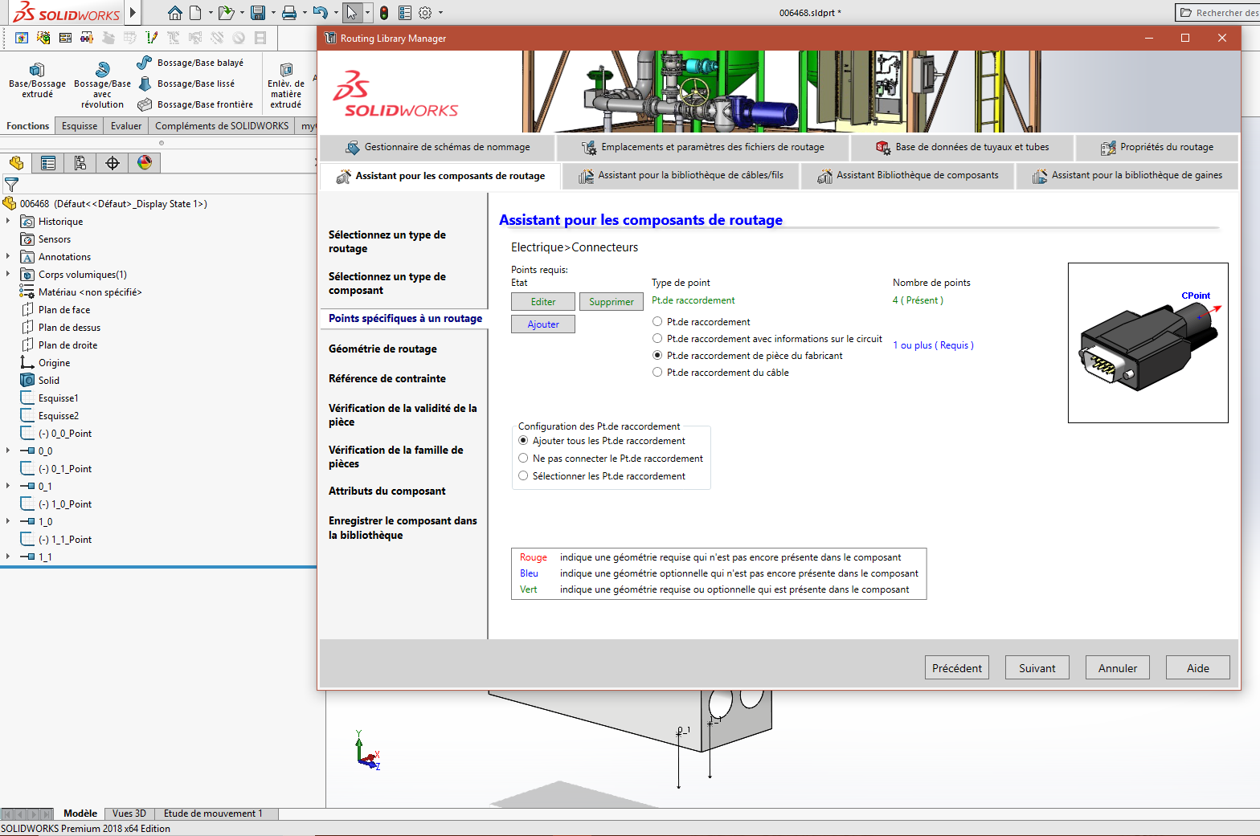Expand the 0_1 feature node
The image size is (1260, 836).
tap(8, 486)
